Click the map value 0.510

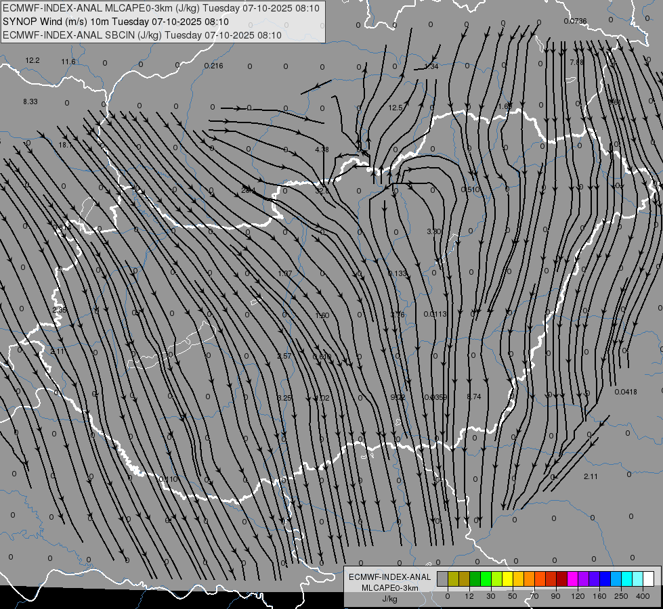[470, 189]
